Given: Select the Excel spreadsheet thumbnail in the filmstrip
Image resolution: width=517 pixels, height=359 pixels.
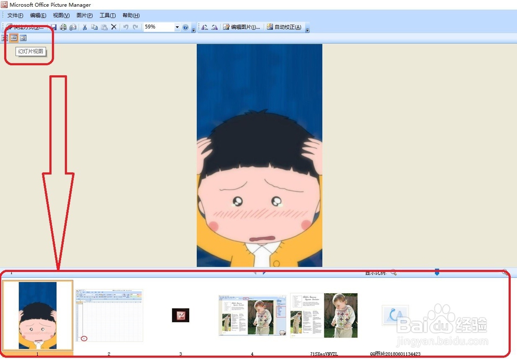Looking at the screenshot, I should click(109, 314).
